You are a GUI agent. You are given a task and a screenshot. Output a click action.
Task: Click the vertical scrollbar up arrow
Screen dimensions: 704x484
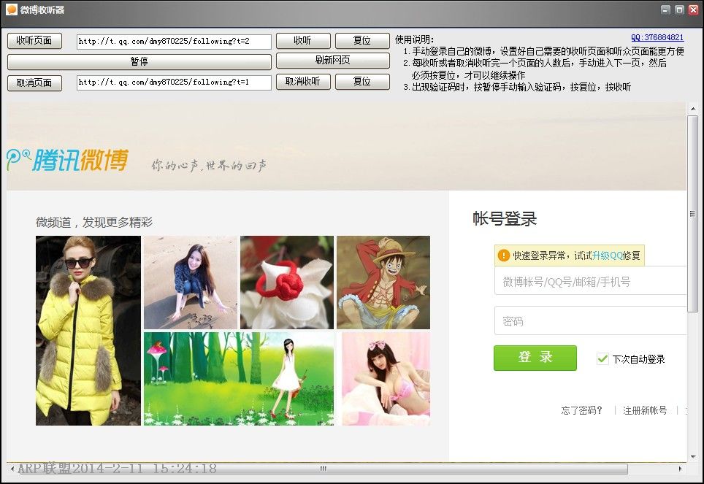(x=693, y=109)
